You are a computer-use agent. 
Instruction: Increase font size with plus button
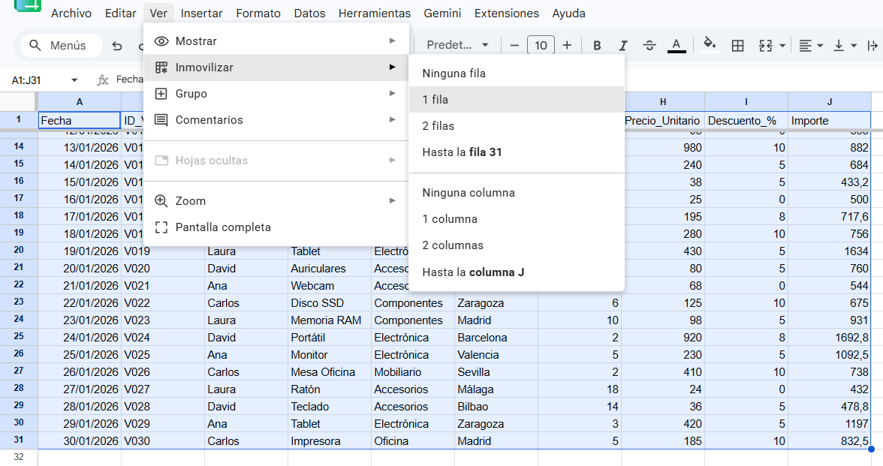point(567,46)
